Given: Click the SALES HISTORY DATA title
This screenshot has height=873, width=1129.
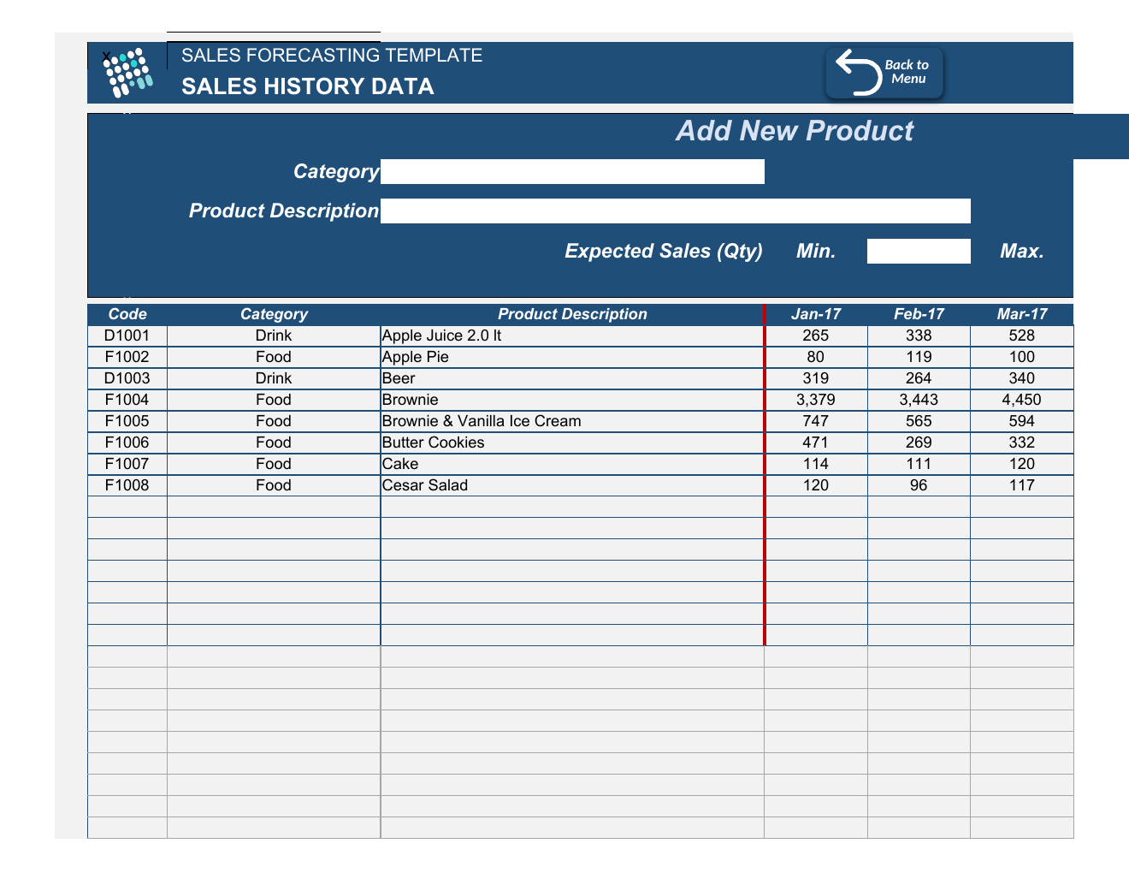Looking at the screenshot, I should (x=308, y=86).
